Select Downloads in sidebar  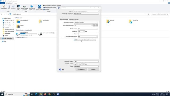pyautogui.click(x=7, y=23)
